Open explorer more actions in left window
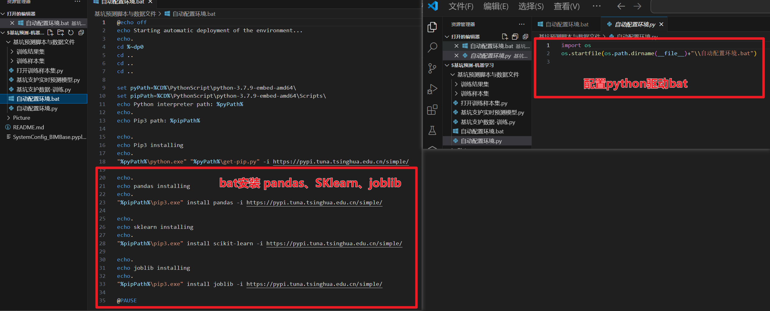770x311 pixels. point(77,2)
